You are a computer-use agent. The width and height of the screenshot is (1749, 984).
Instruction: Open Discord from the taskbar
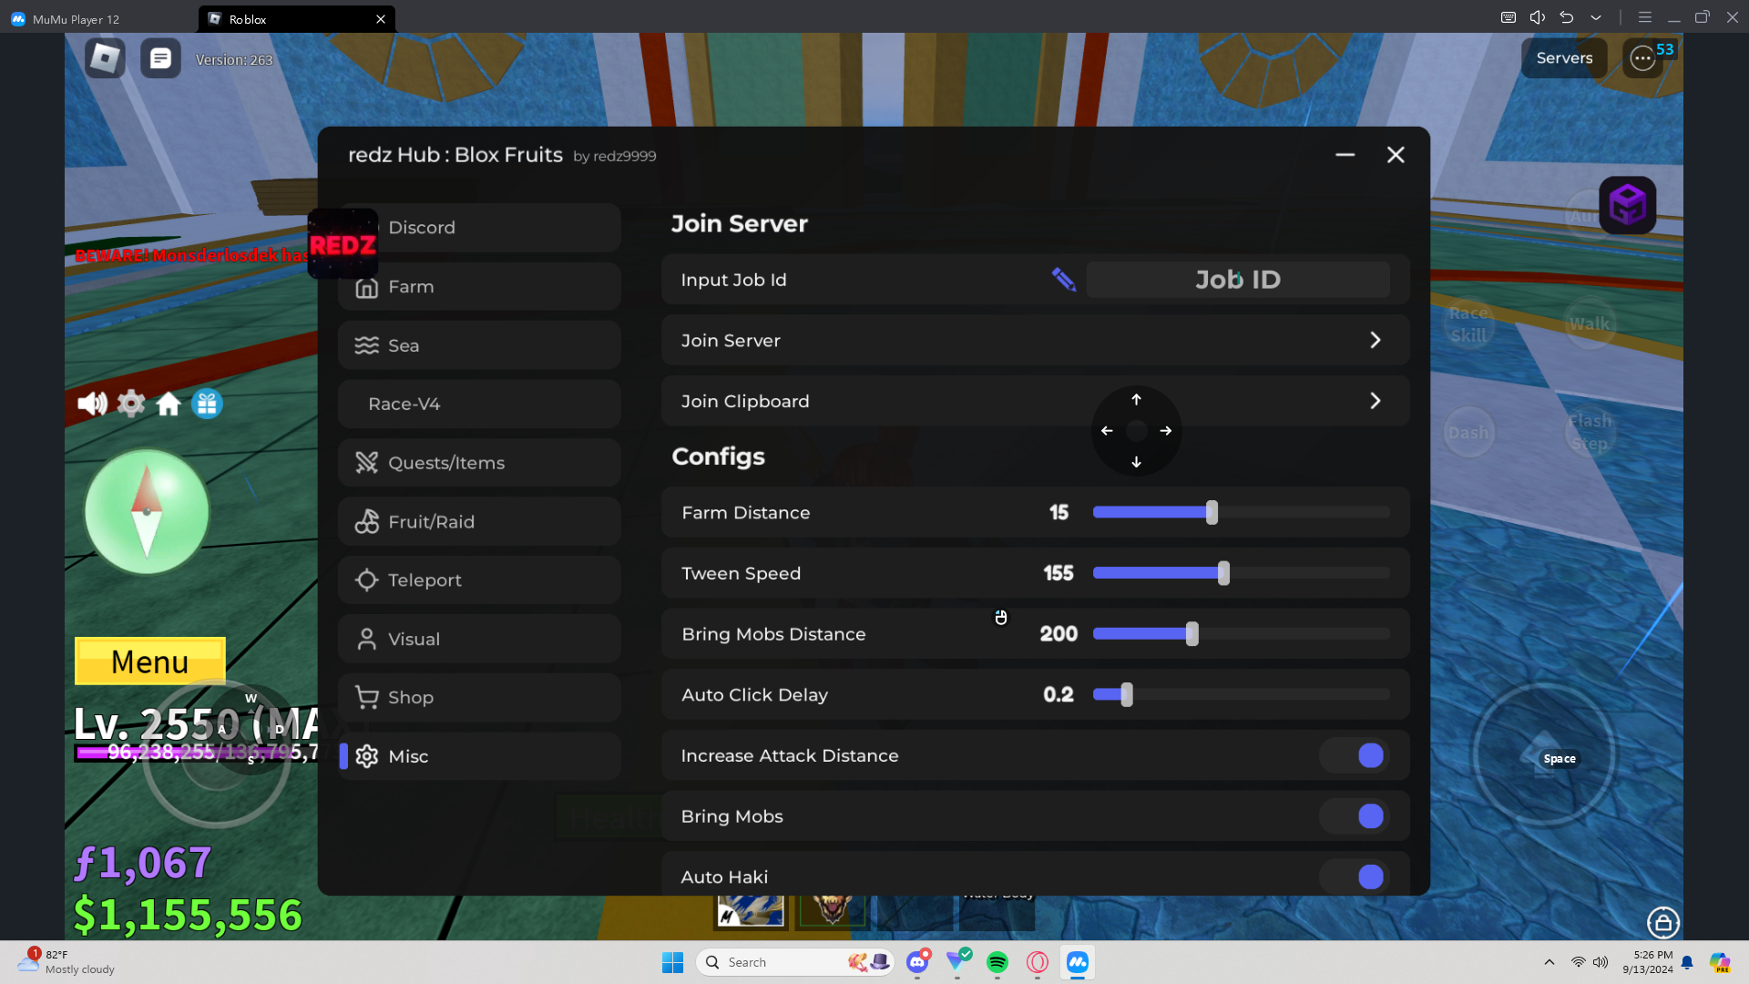tap(917, 962)
